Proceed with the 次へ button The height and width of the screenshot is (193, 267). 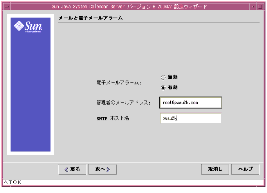click(x=103, y=170)
